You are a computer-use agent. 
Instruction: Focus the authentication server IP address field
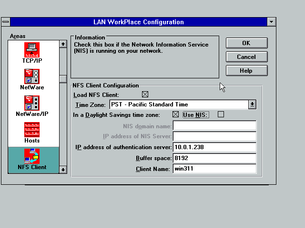pos(214,147)
